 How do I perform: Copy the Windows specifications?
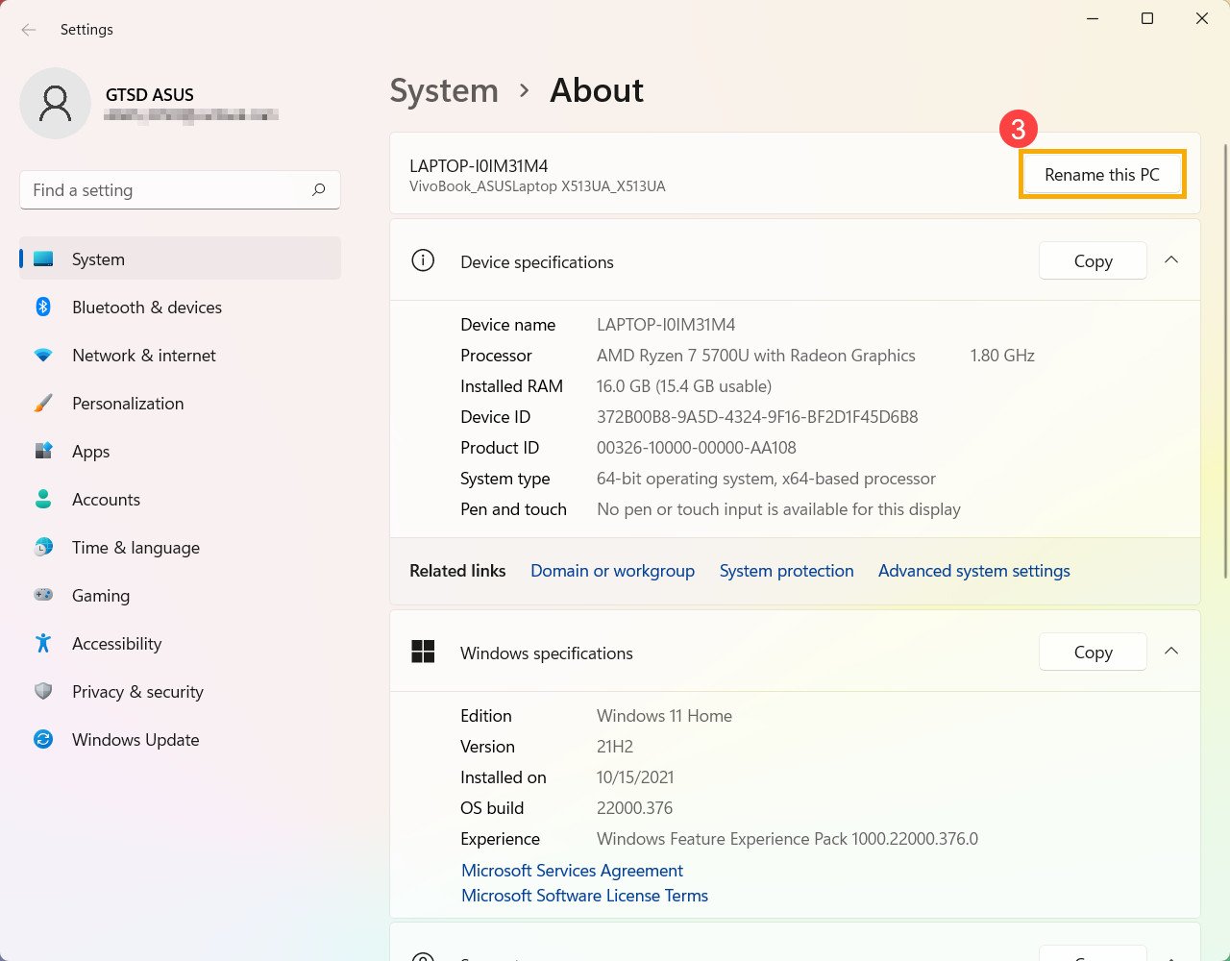pyautogui.click(x=1093, y=652)
